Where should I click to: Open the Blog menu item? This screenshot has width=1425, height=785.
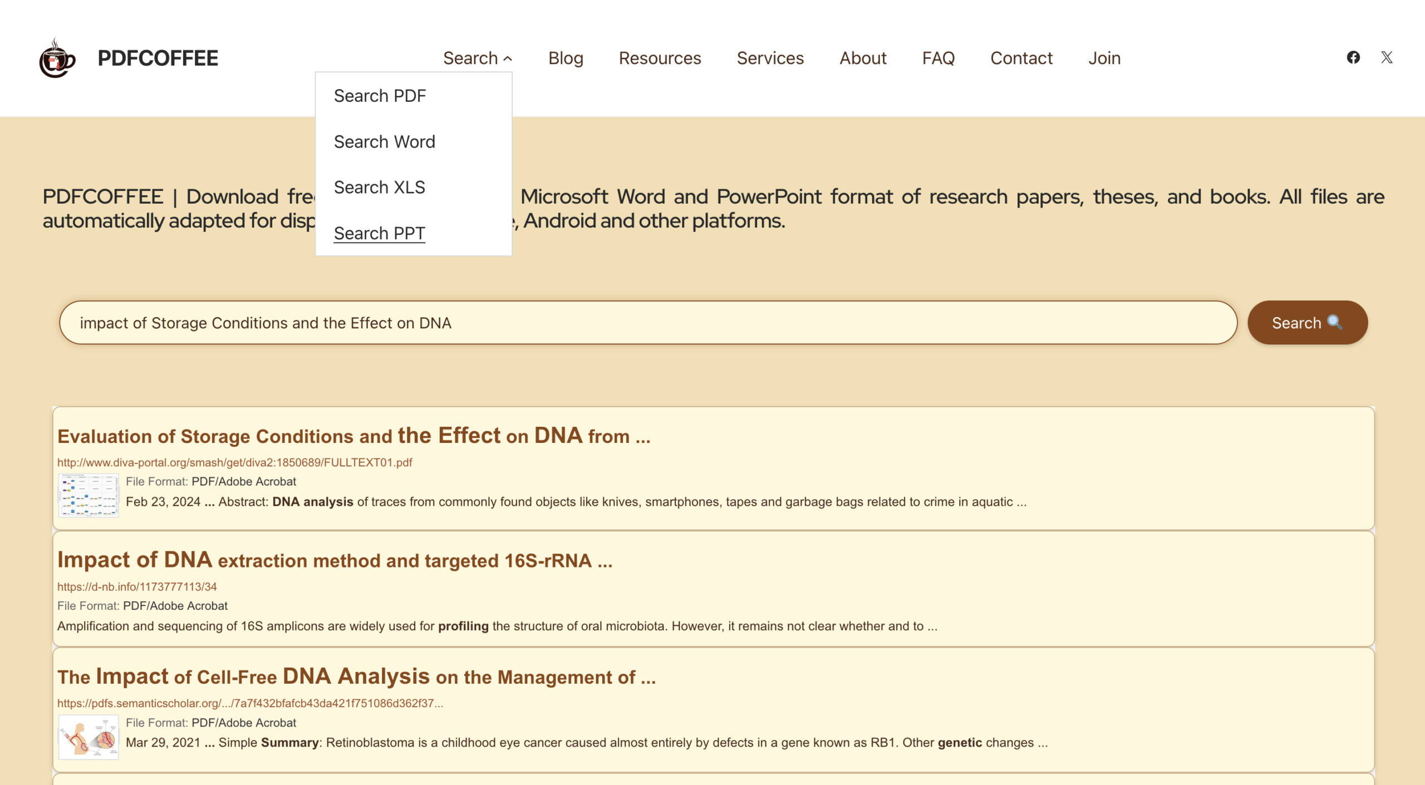pyautogui.click(x=565, y=58)
